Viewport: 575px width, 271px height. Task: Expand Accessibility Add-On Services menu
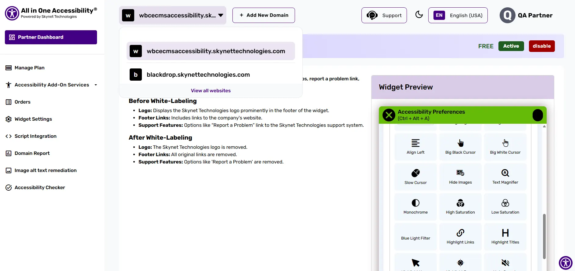(52, 85)
